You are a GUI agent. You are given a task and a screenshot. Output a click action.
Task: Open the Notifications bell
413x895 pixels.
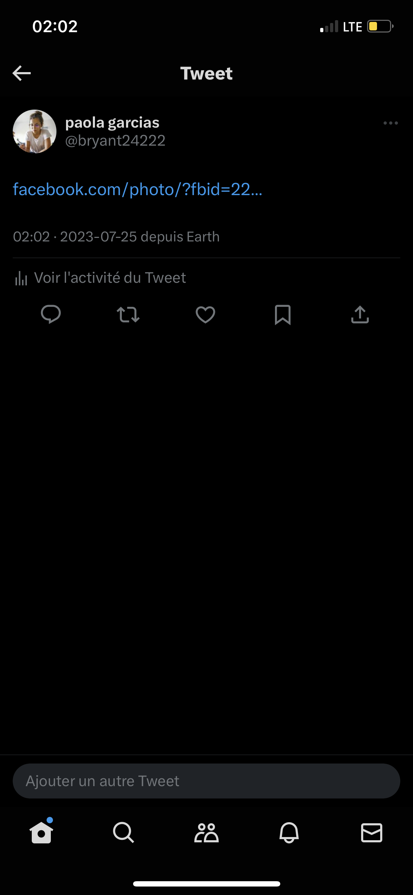click(289, 832)
